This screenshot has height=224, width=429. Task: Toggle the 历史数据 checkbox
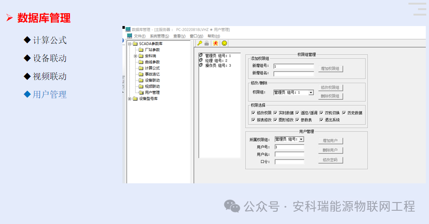(x=344, y=113)
